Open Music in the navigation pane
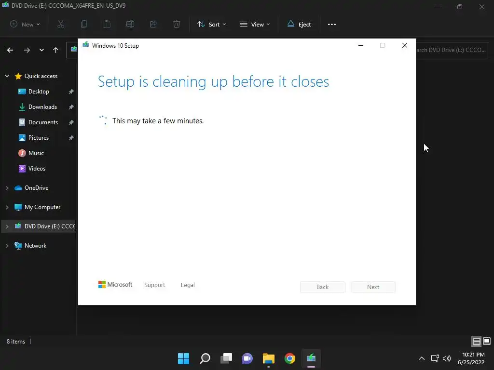This screenshot has height=370, width=494. click(36, 153)
